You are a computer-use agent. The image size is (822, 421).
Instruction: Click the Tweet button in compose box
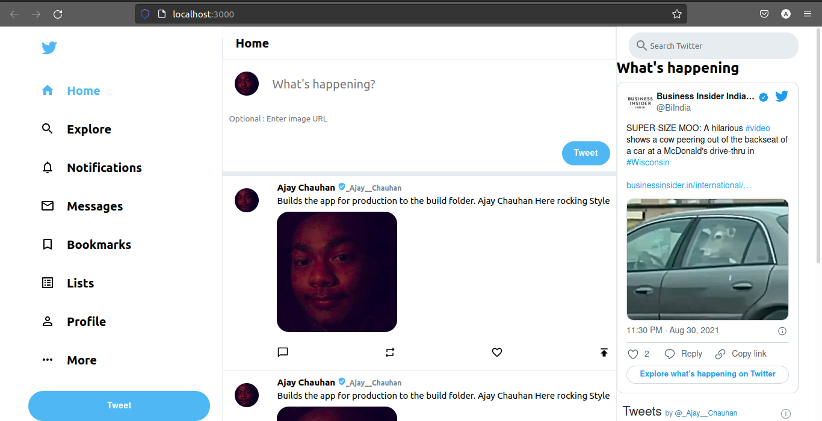(x=586, y=153)
